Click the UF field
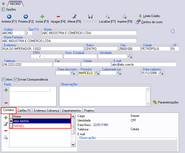This screenshot has height=153, width=185. click(x=175, y=49)
